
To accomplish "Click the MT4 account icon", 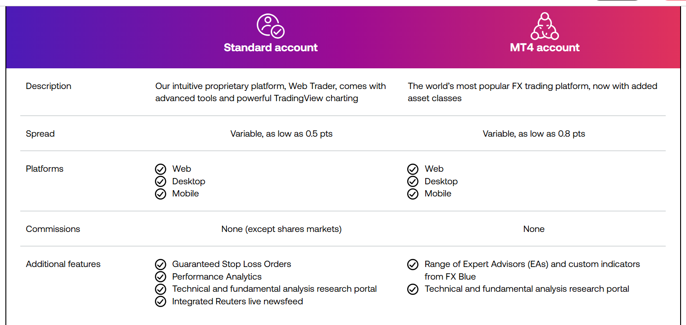I will point(545,26).
